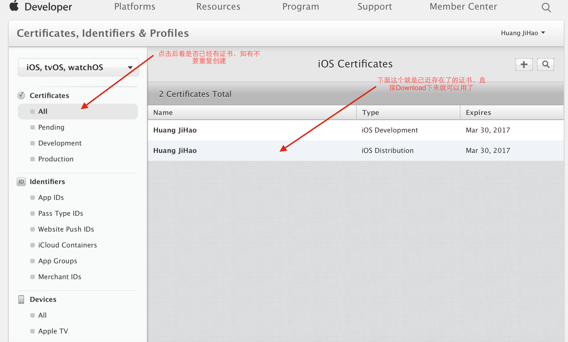
Task: Toggle the Pending certificates view
Action: 51,127
